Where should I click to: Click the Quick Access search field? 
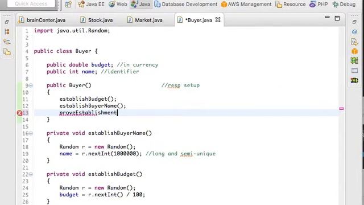[x=31, y=3]
